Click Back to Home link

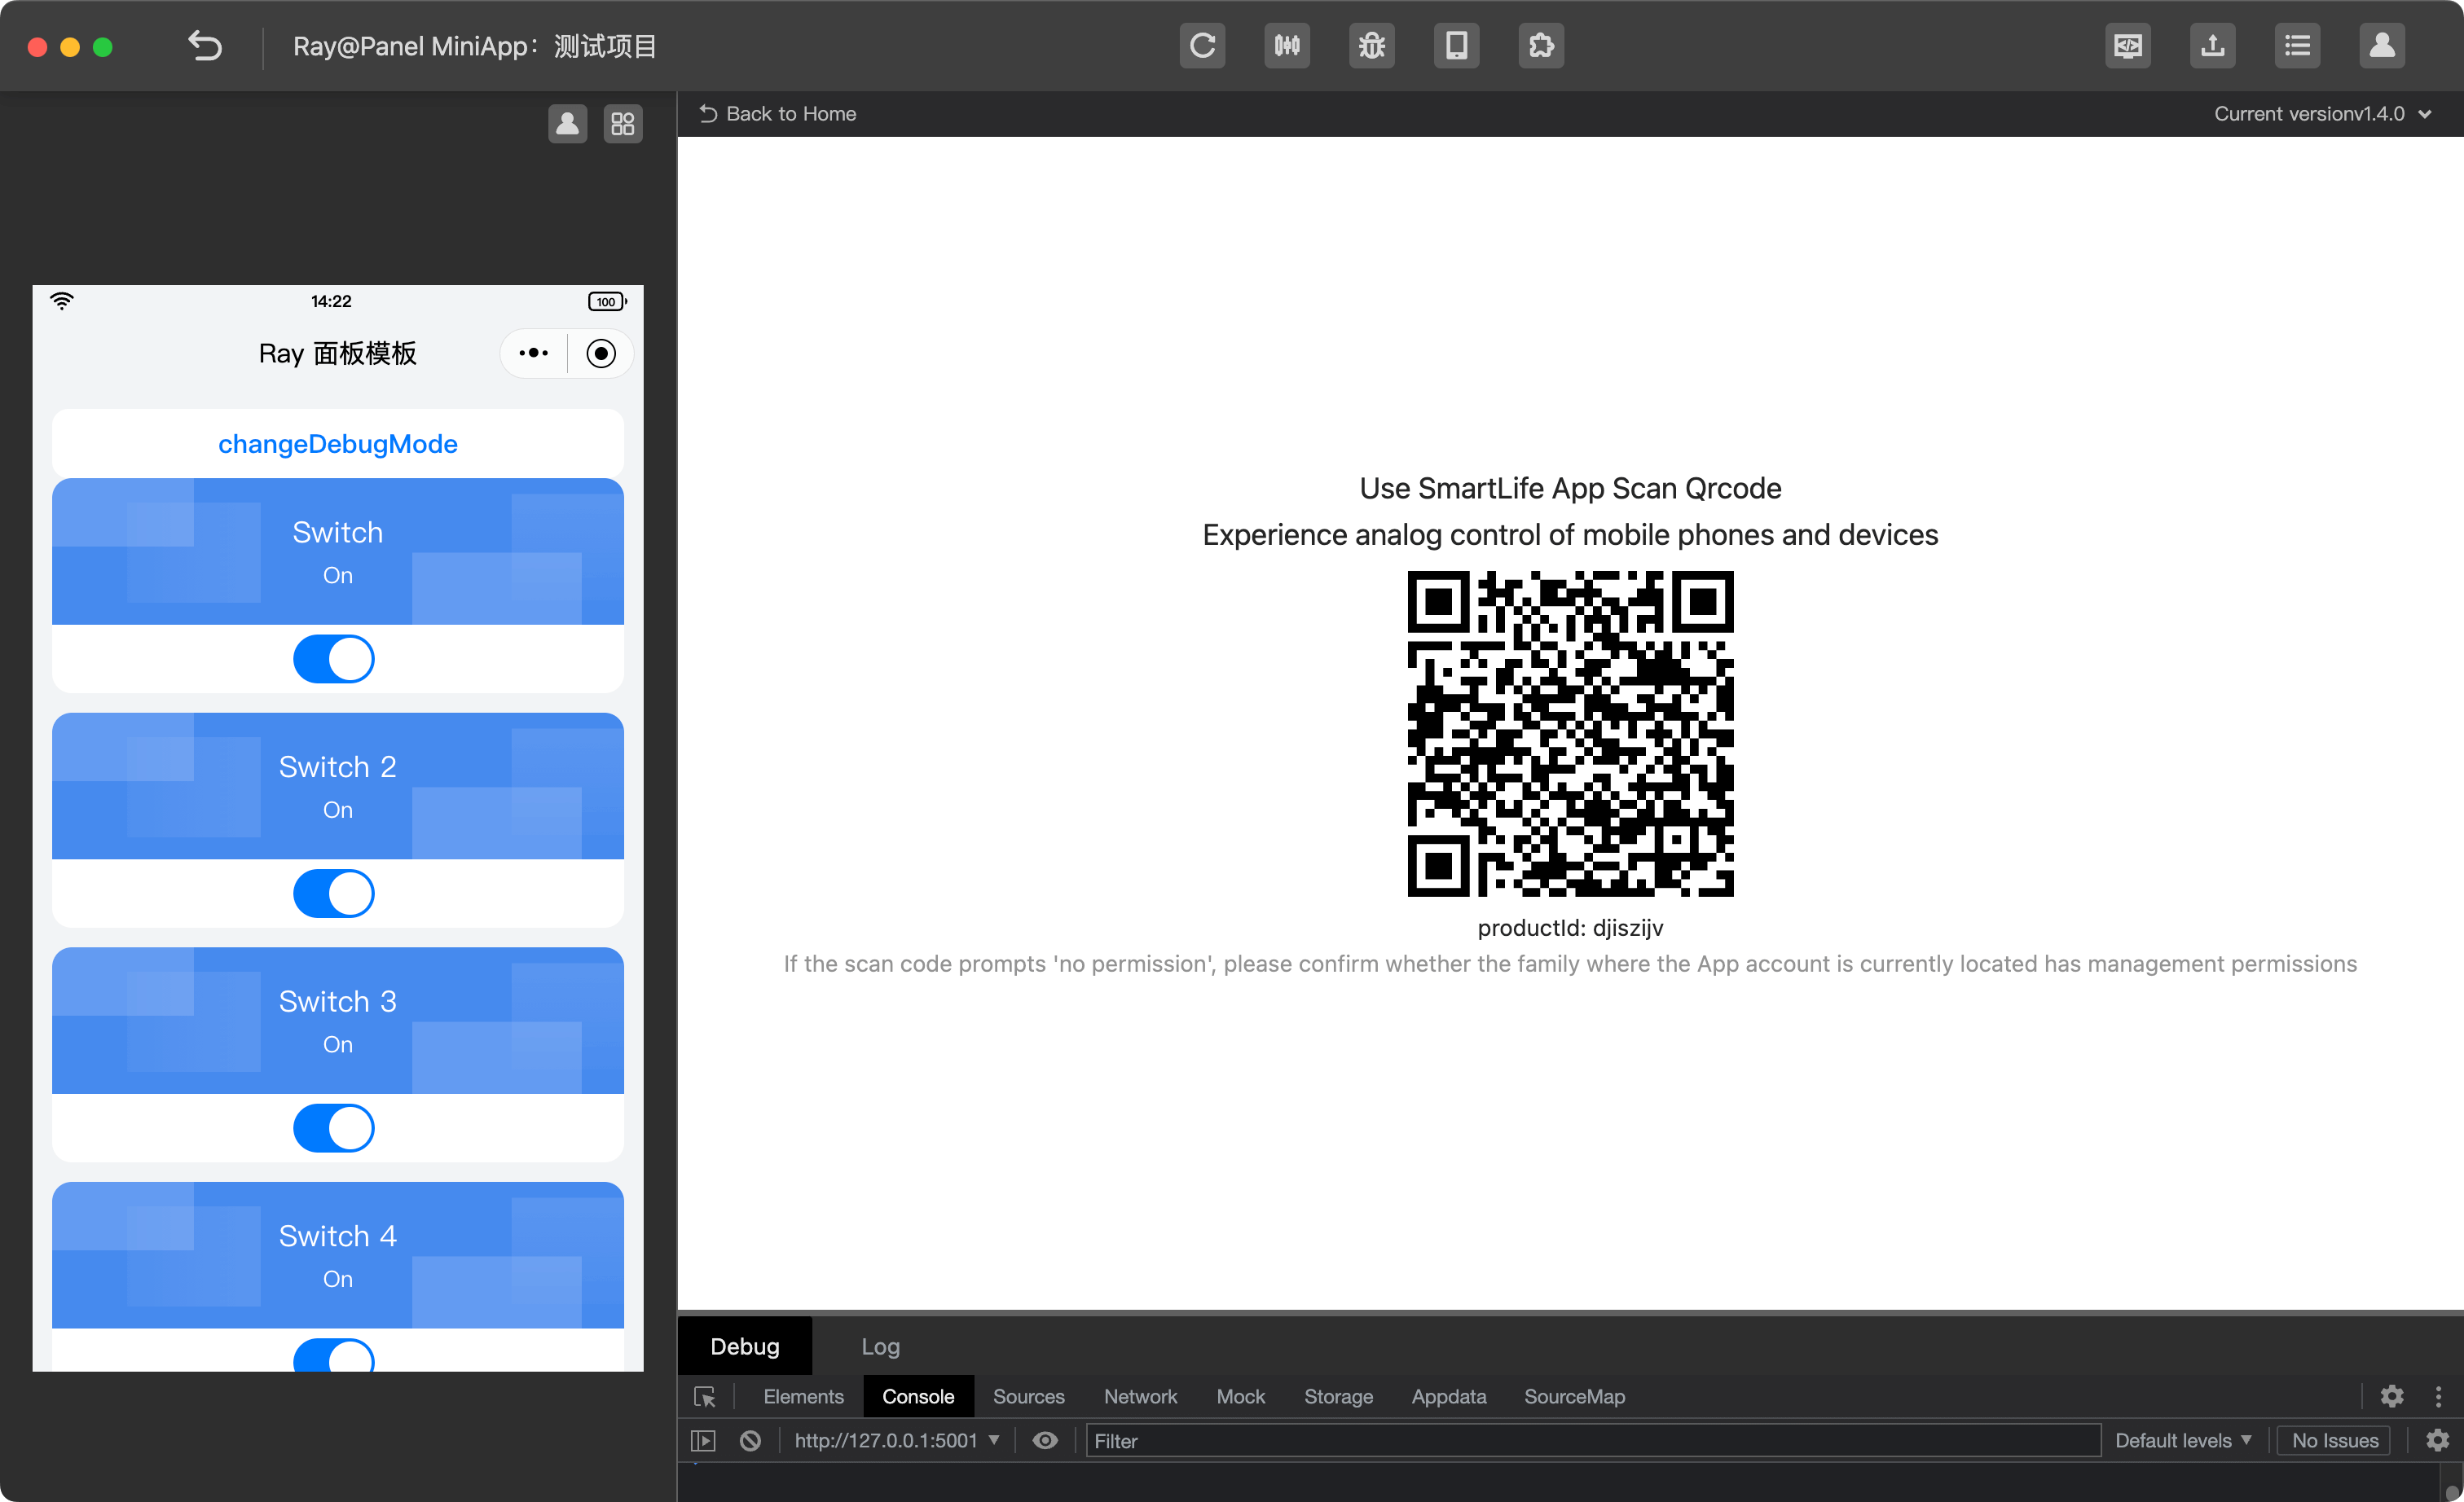[778, 114]
